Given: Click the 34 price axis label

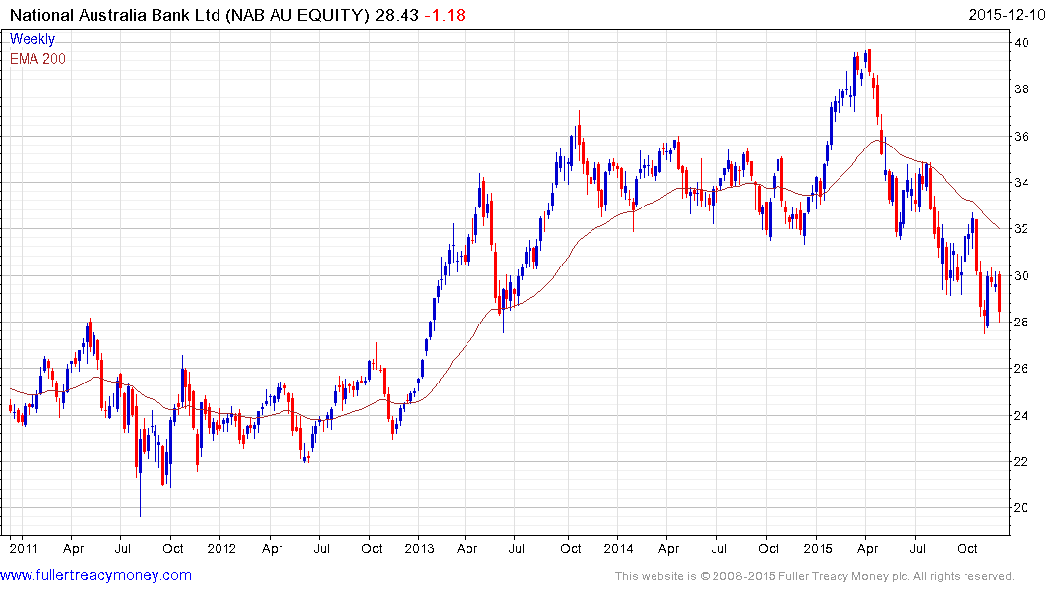Looking at the screenshot, I should coord(1022,183).
